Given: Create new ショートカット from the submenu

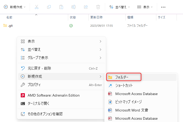Looking at the screenshot, I should [x=141, y=86].
